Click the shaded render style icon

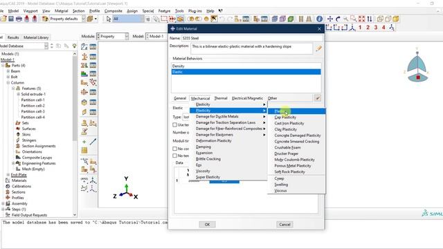coord(396,19)
